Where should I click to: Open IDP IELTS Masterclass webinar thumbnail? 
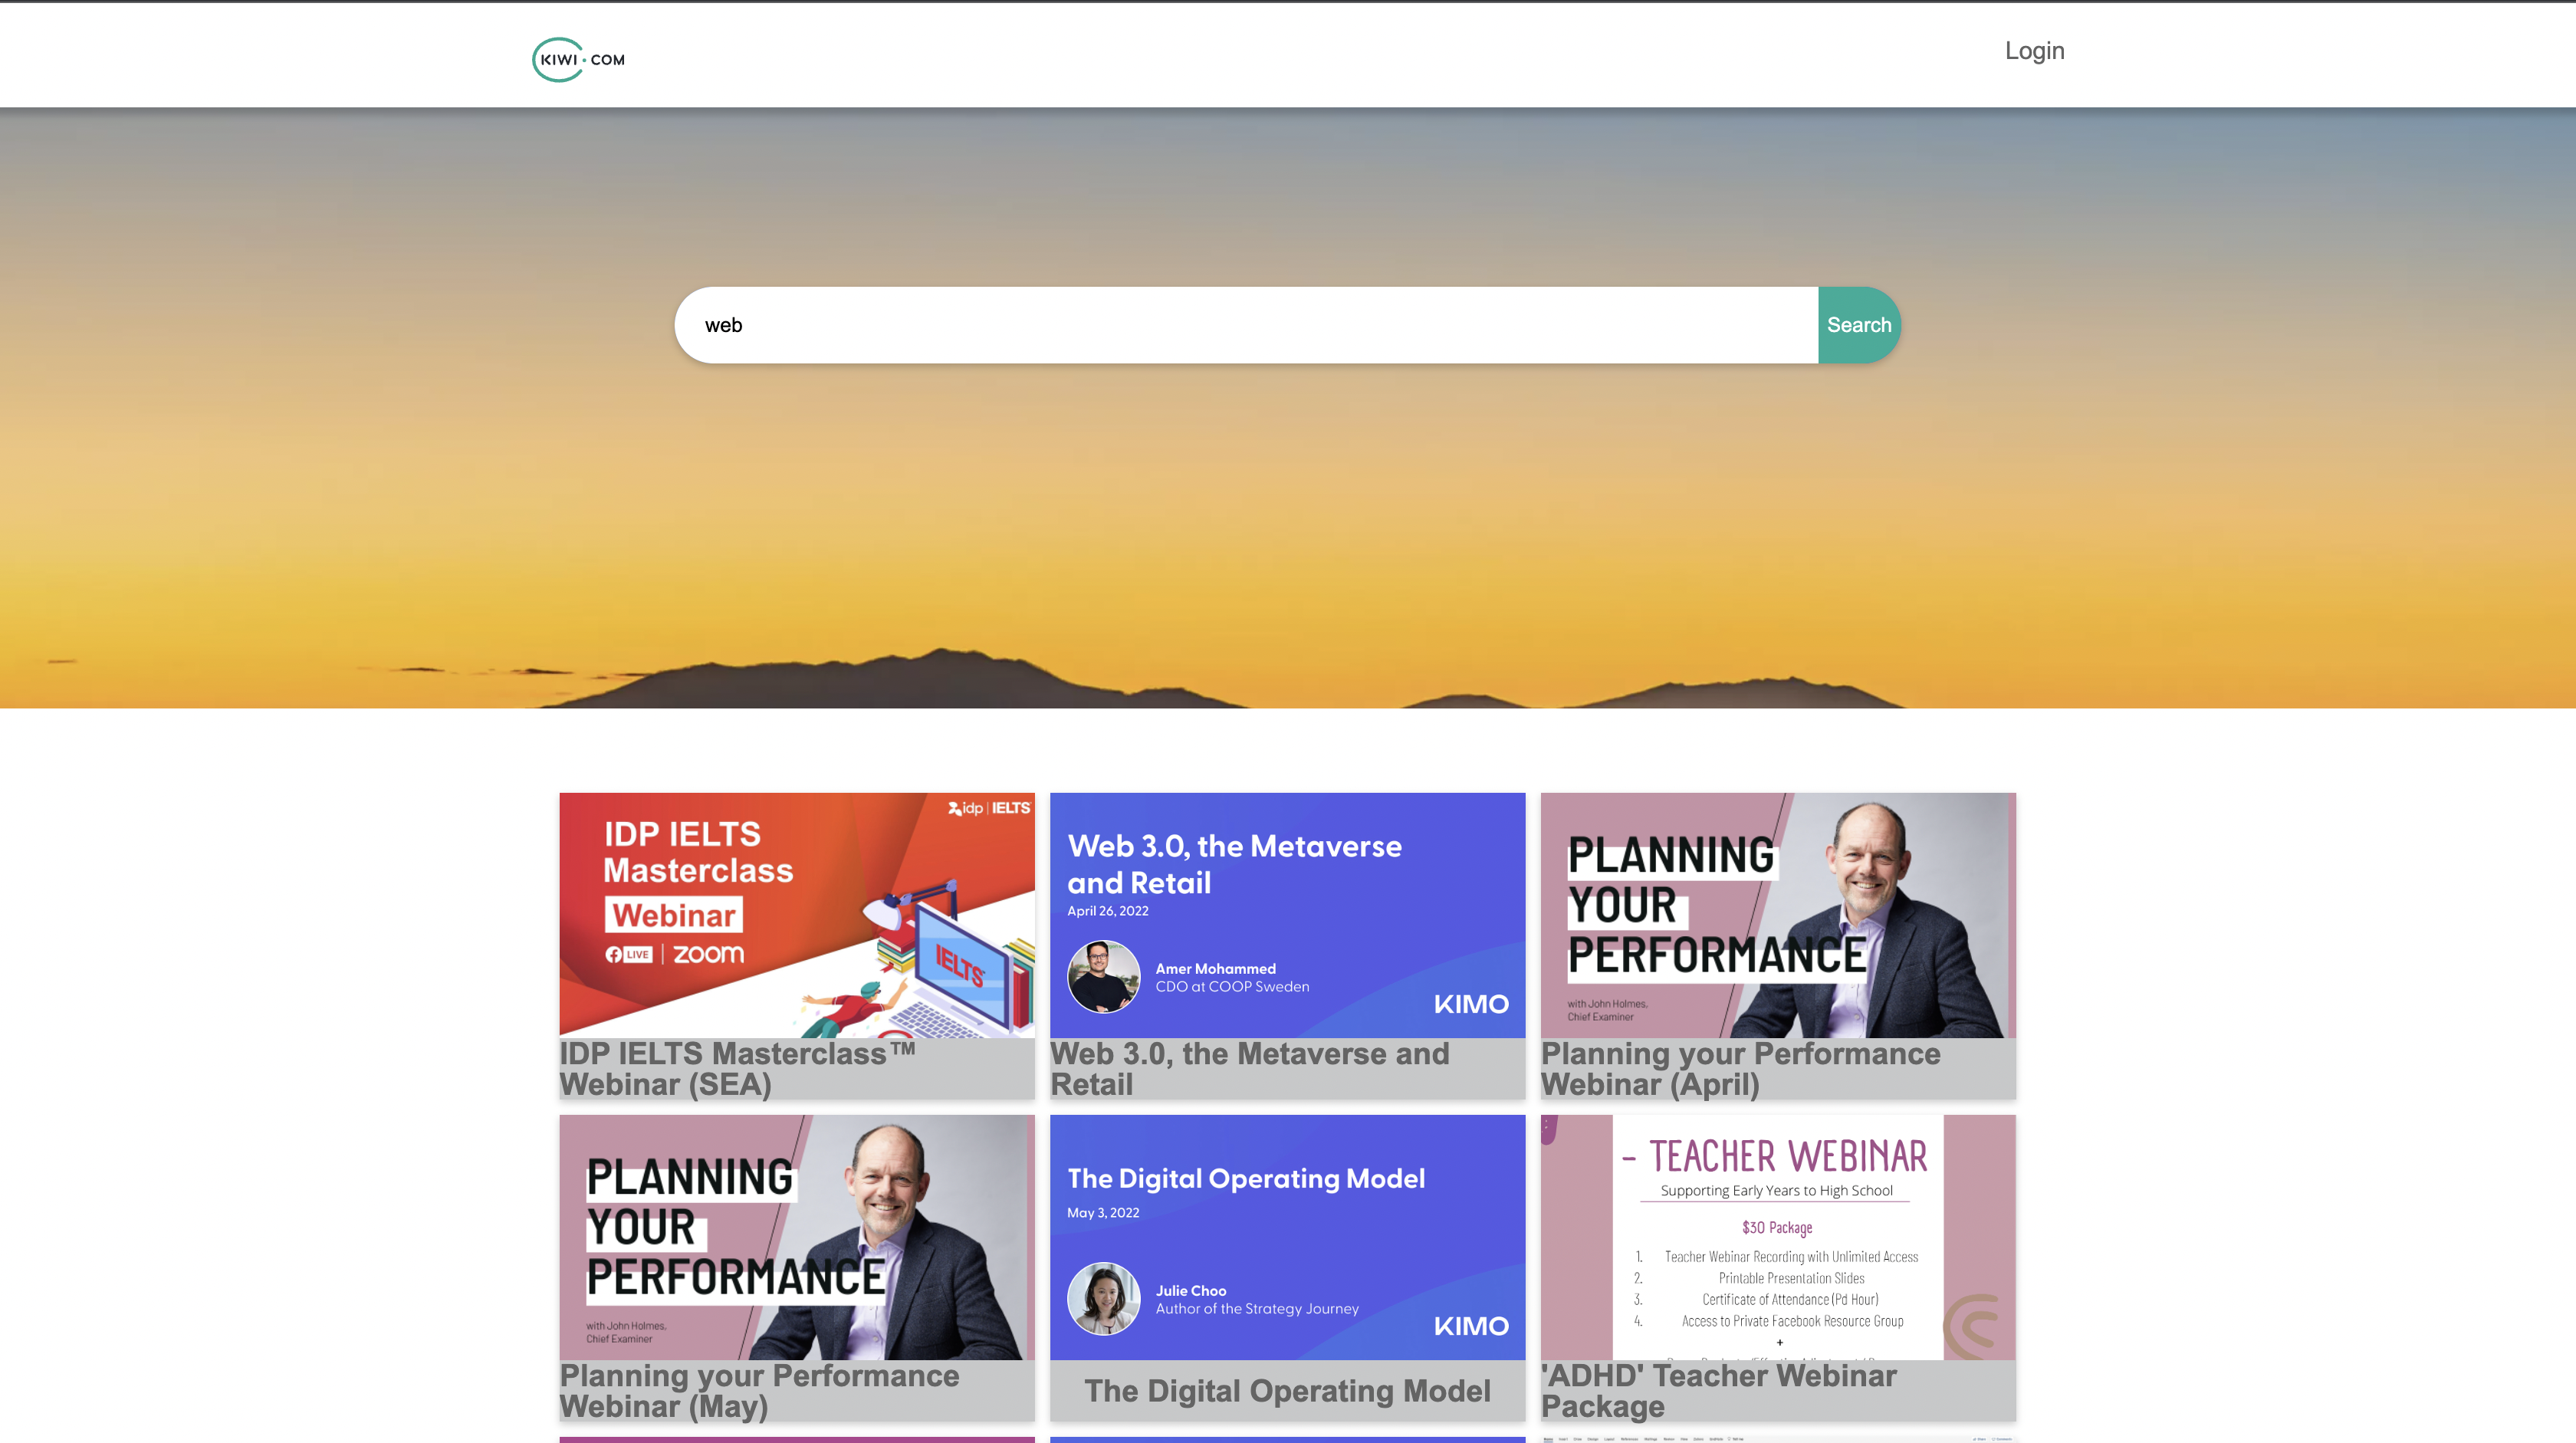[797, 915]
